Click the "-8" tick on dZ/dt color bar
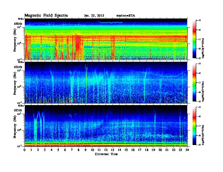This screenshot has width=223, height=172. coord(199,135)
